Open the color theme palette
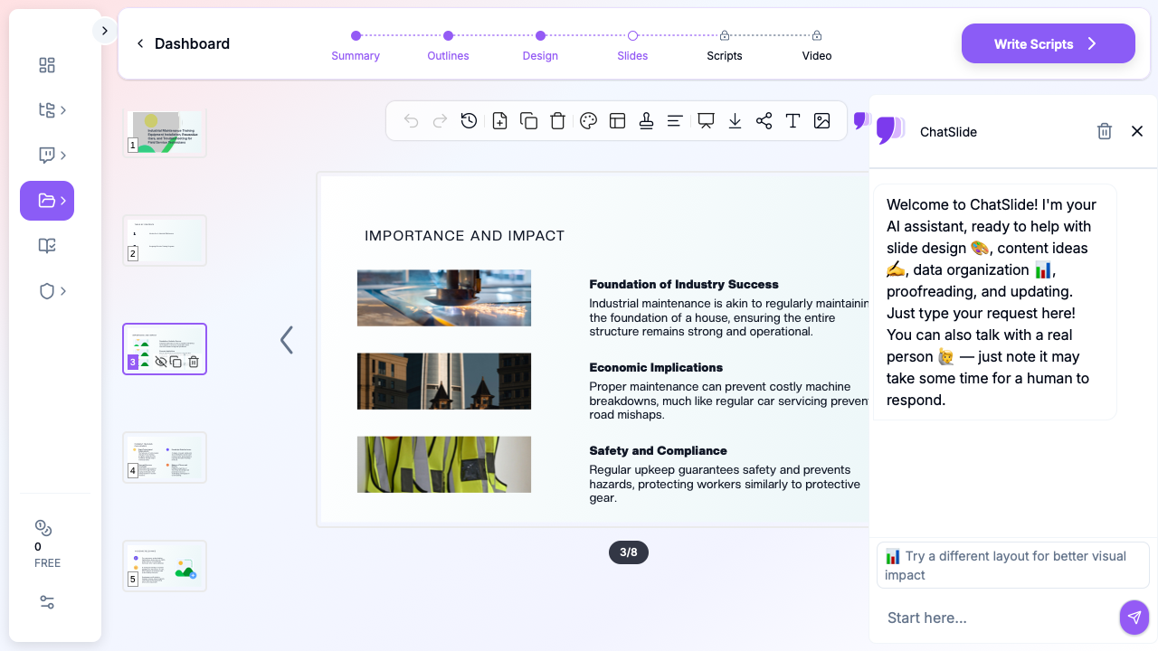The width and height of the screenshot is (1158, 651). [588, 121]
